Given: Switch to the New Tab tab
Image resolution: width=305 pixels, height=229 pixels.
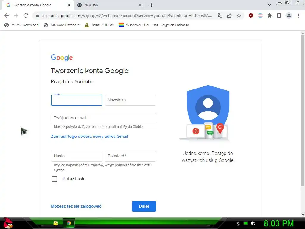Looking at the screenshot, I should click(110, 5).
